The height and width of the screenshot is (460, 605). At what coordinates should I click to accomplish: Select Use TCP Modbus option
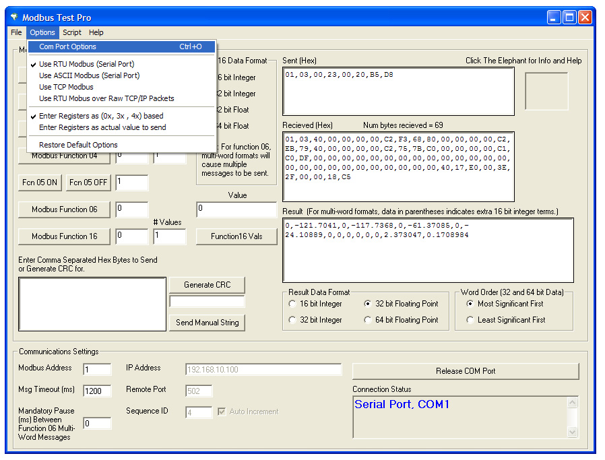coord(121,87)
